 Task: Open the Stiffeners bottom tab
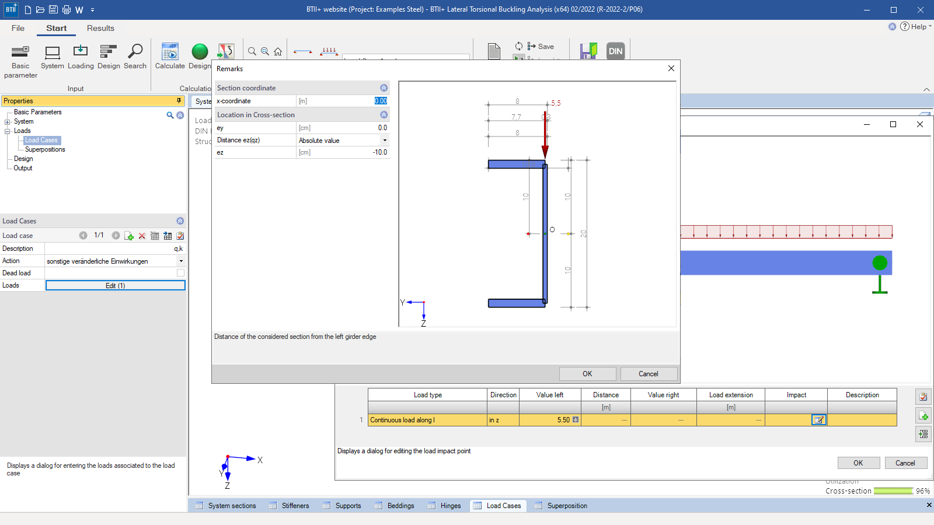[289, 506]
